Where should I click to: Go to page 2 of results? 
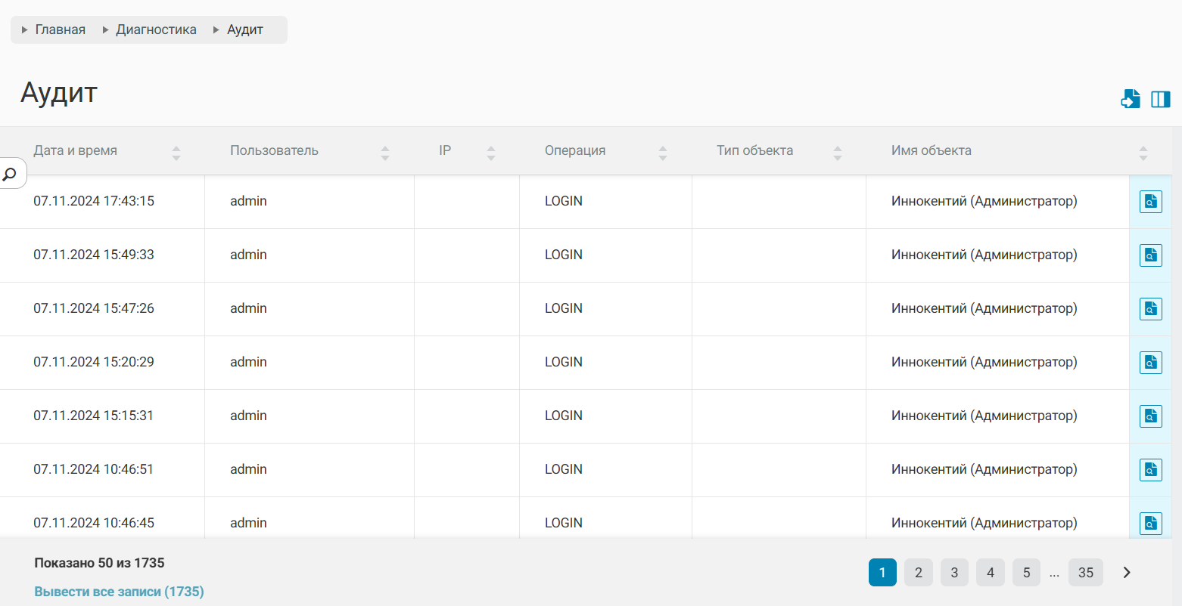(918, 573)
